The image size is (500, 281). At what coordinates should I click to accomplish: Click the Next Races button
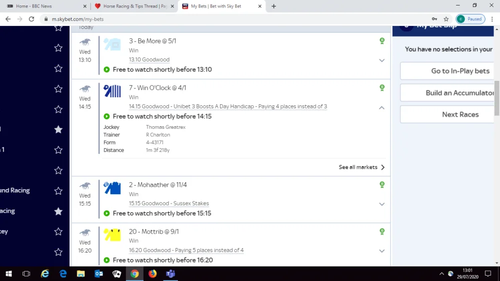tap(447, 114)
